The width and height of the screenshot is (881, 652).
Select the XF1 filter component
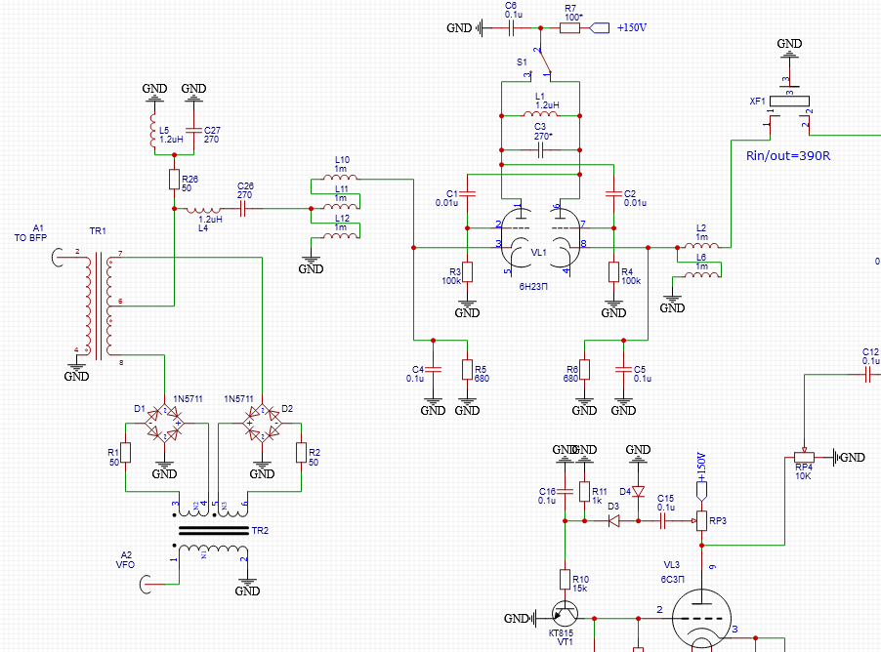pyautogui.click(x=789, y=102)
